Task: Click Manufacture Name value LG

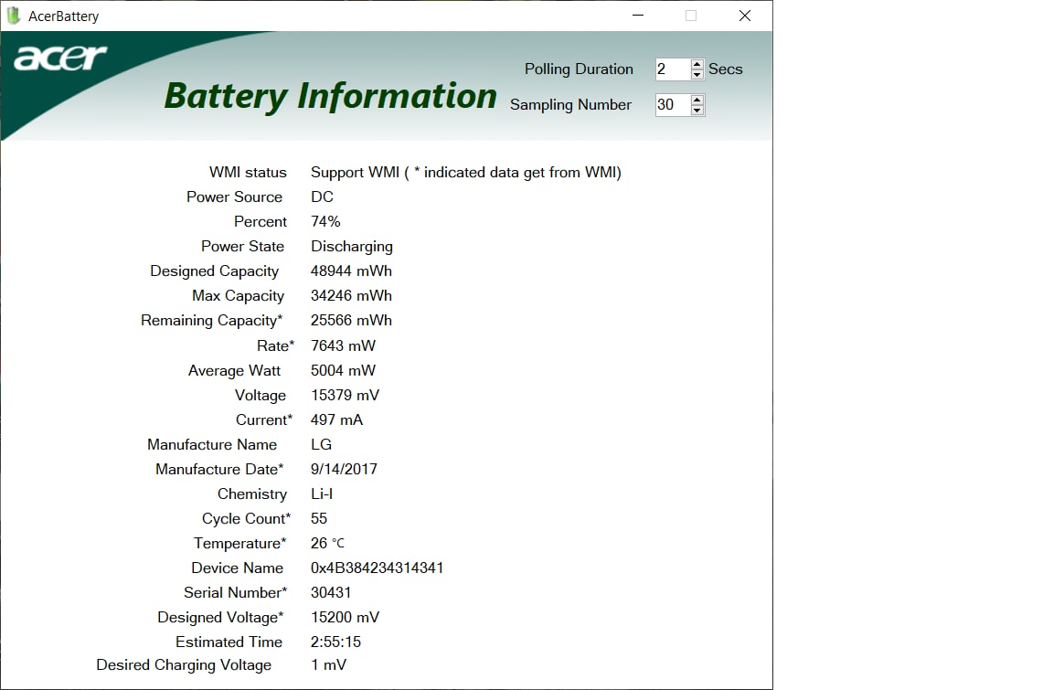Action: (x=321, y=444)
